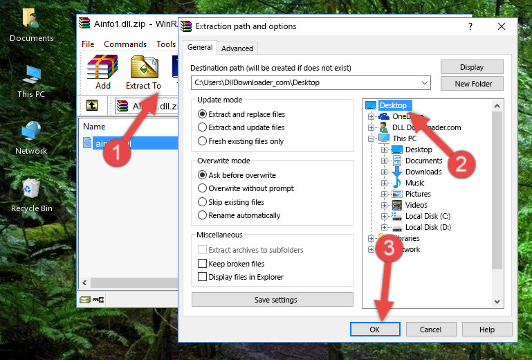Collapse the This PC tree node
The height and width of the screenshot is (360, 532).
tap(371, 138)
